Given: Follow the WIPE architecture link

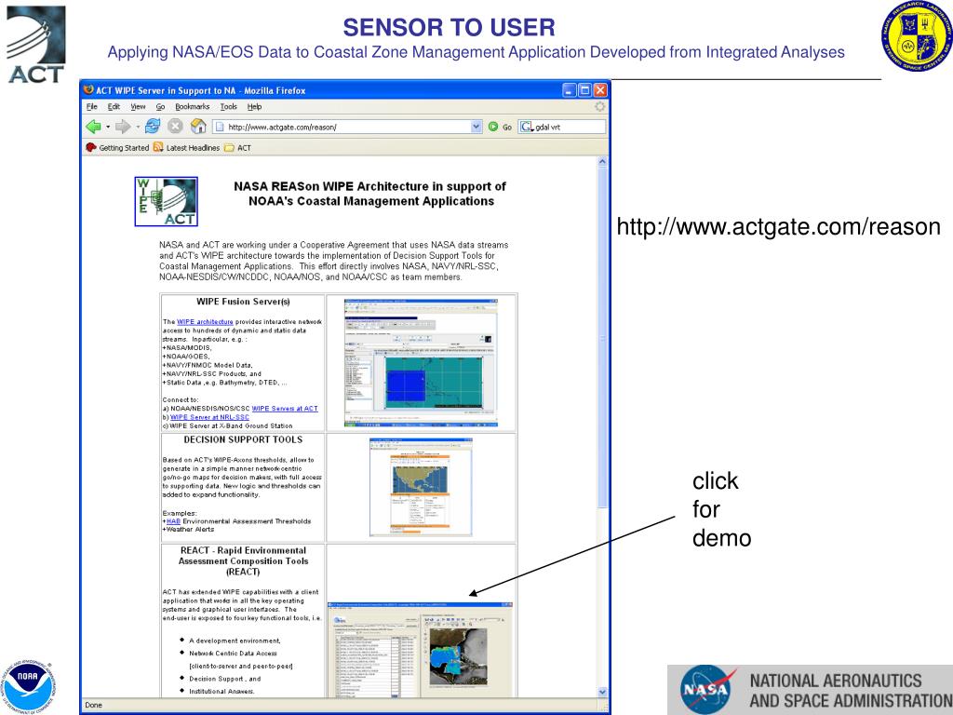Looking at the screenshot, I should click(x=205, y=321).
